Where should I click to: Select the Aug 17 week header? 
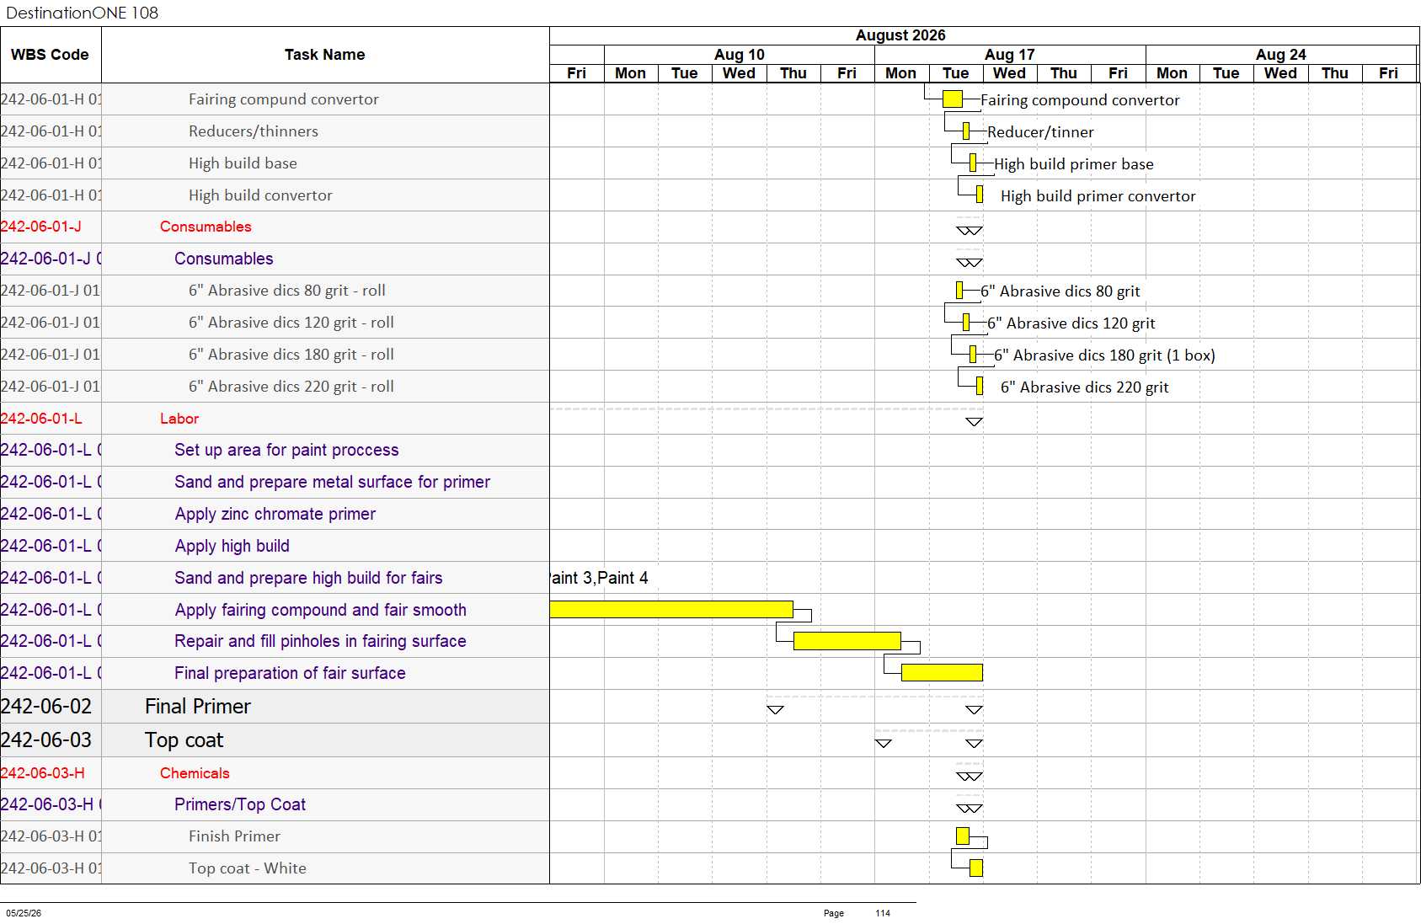pyautogui.click(x=1010, y=55)
